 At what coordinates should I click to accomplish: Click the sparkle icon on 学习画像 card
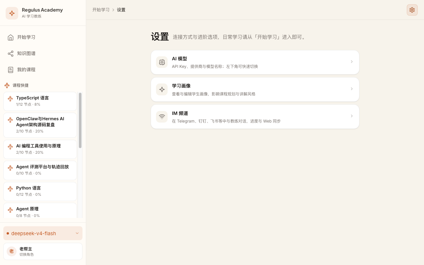click(x=162, y=89)
